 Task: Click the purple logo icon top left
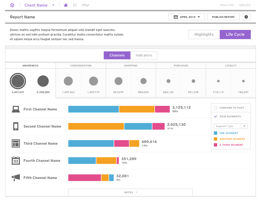click(x=12, y=5)
